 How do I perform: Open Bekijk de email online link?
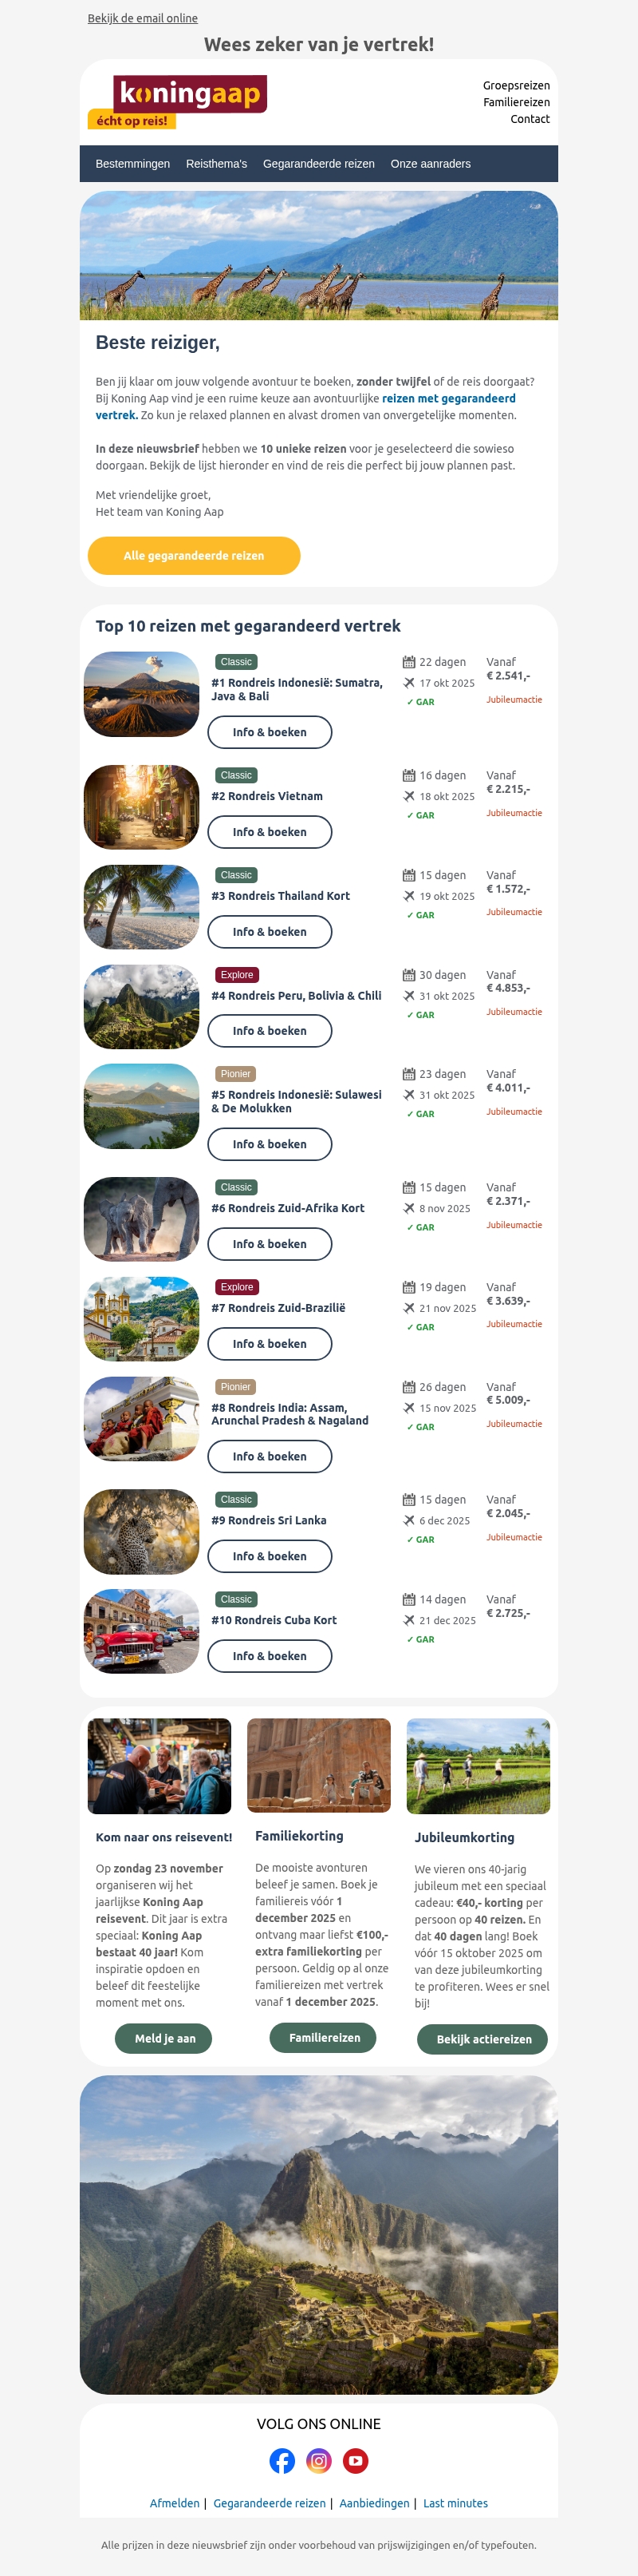coord(143,18)
